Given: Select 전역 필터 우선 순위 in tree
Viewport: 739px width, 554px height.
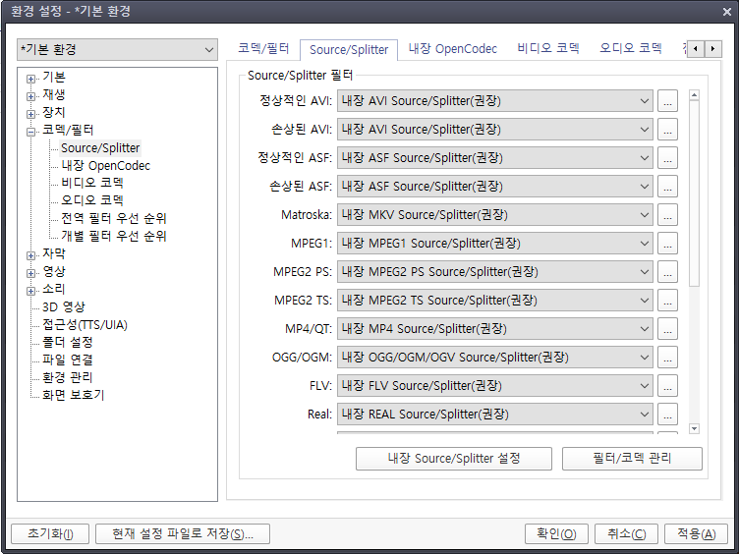Looking at the screenshot, I should pyautogui.click(x=113, y=218).
